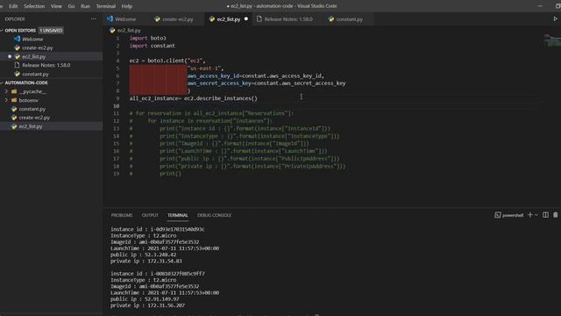Click the EXPLORER panel title
Image resolution: width=561 pixels, height=316 pixels.
pyautogui.click(x=15, y=19)
